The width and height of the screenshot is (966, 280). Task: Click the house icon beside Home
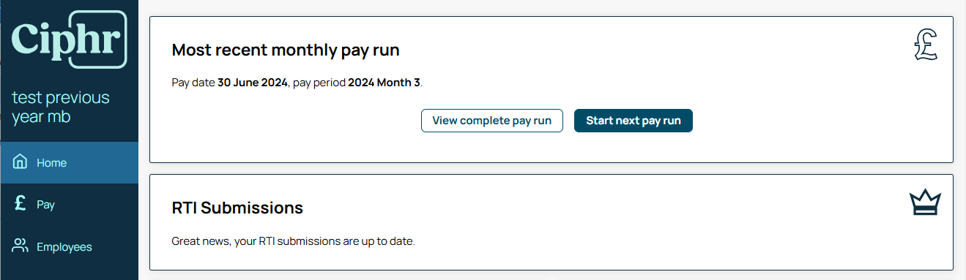(21, 162)
